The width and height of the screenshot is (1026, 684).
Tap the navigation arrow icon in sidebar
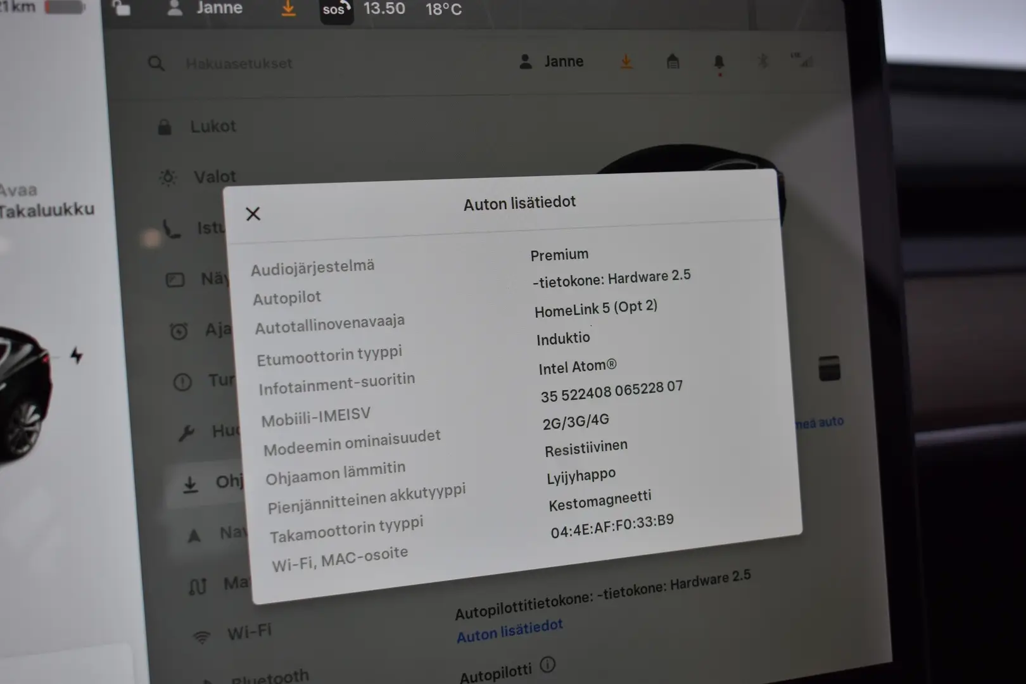194,536
